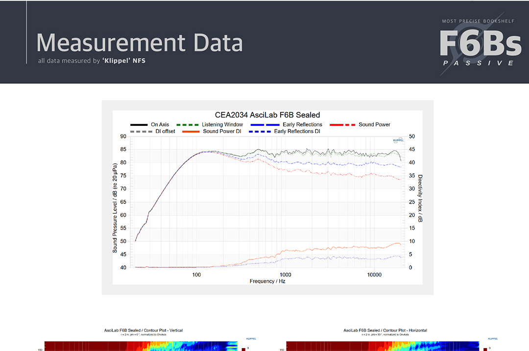Click the '10000' frequency tick label
This screenshot has height=351, width=529.
click(x=374, y=275)
